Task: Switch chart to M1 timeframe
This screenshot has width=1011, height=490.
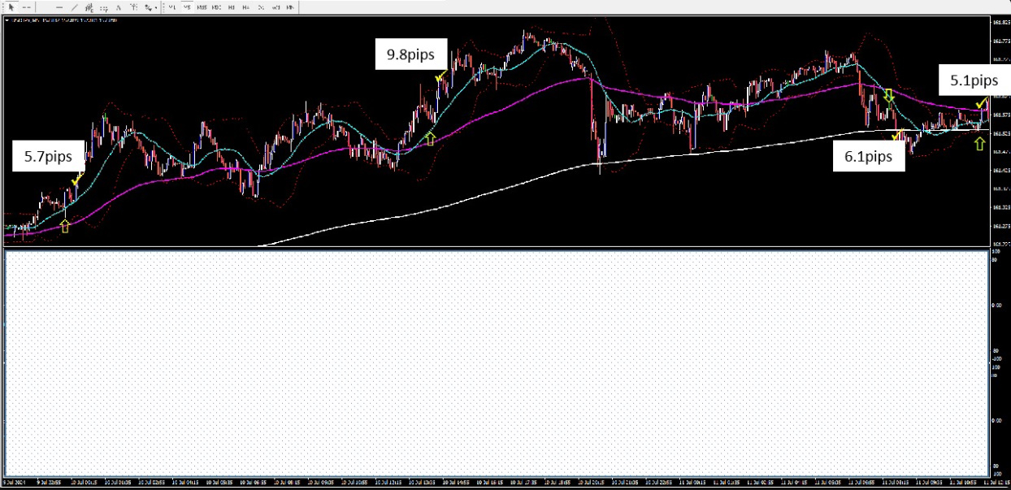Action: click(172, 7)
